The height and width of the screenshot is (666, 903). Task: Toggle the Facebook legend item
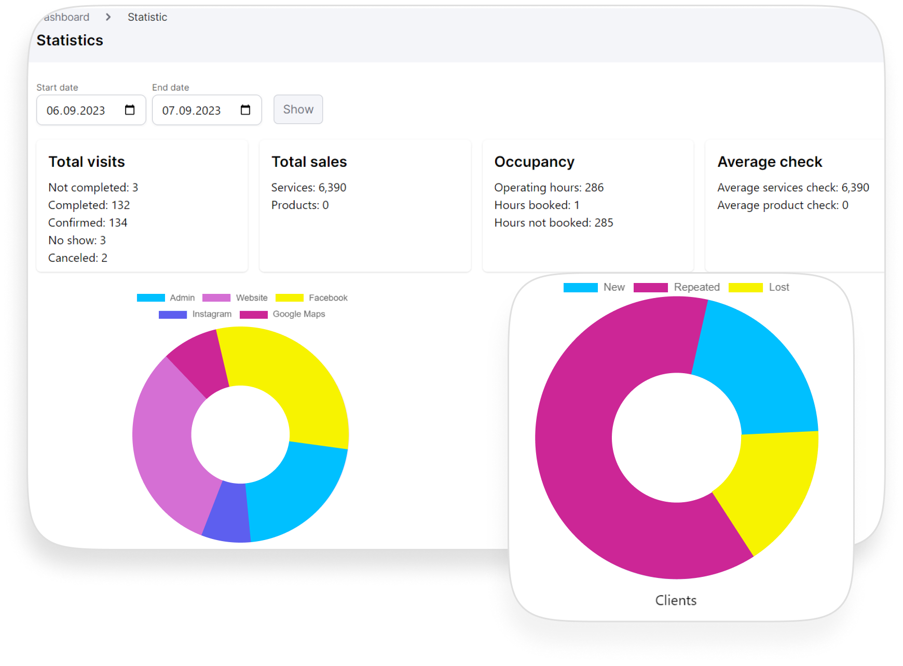(311, 298)
